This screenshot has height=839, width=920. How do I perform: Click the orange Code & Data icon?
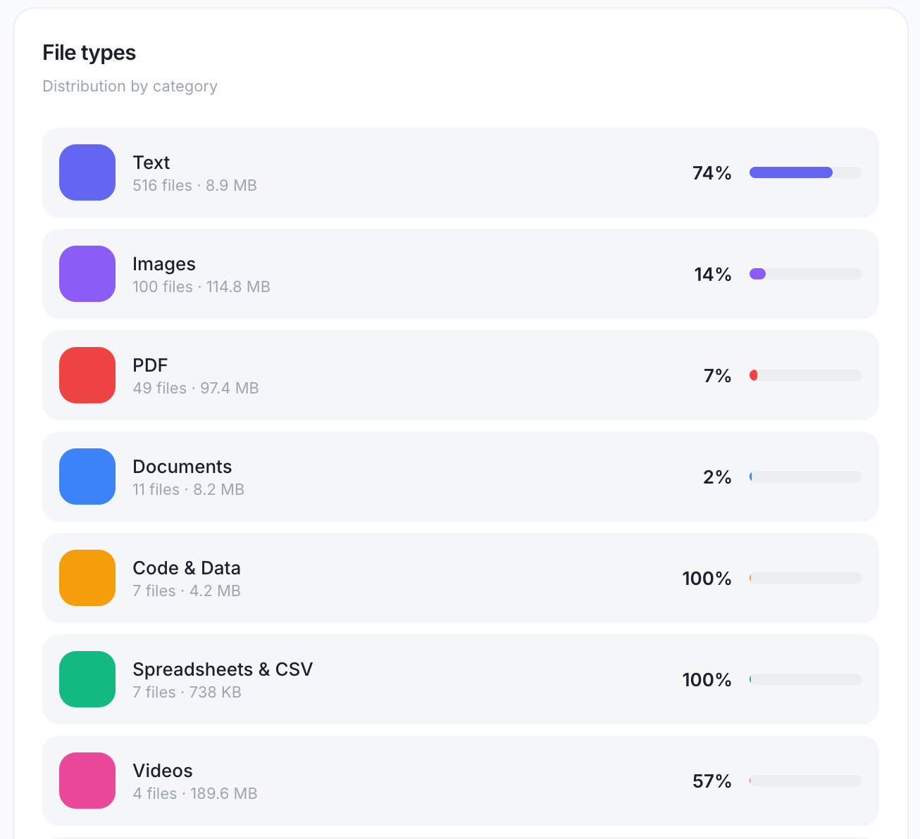(x=87, y=578)
